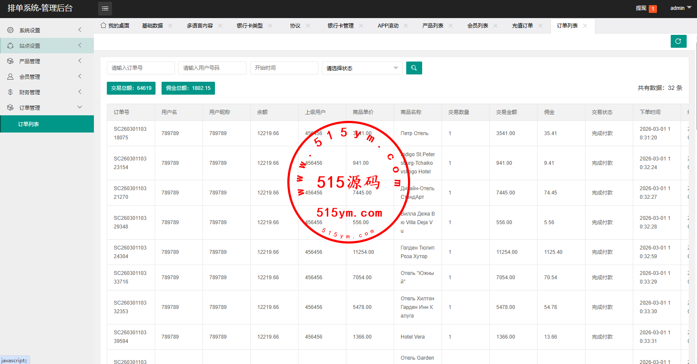This screenshot has height=364, width=697.
Task: Click order number SC26030110324304
Action: [130, 252]
